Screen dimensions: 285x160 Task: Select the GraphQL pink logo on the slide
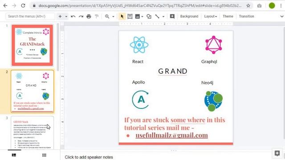point(214,45)
